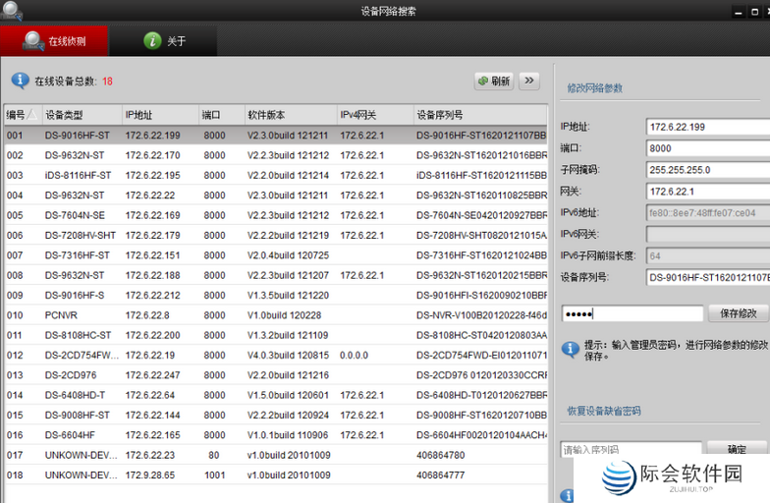Select device row 010 PCNVR
The image size is (770, 503).
pyautogui.click(x=273, y=315)
